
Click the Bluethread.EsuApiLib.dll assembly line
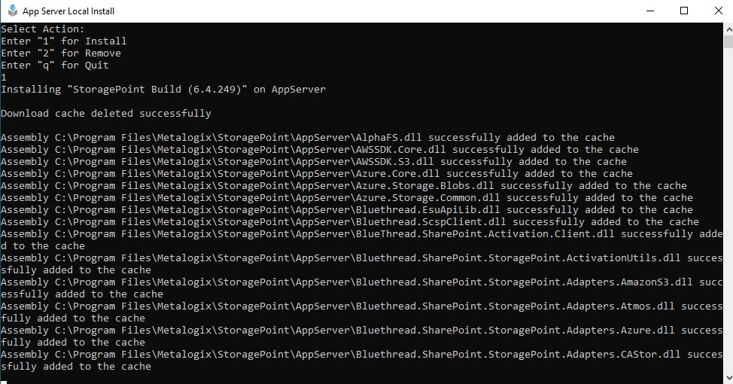coord(347,210)
